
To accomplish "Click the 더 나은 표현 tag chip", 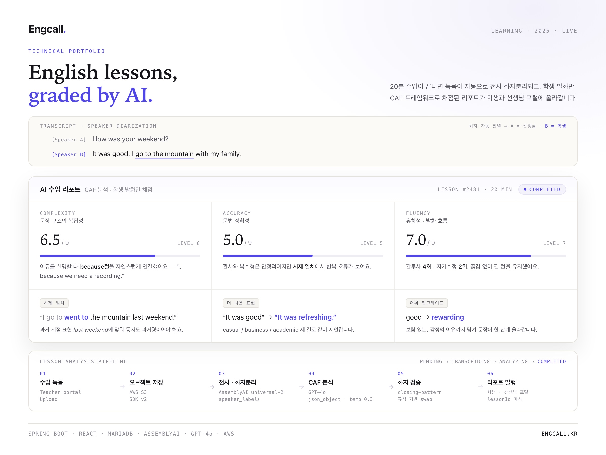I will [241, 303].
